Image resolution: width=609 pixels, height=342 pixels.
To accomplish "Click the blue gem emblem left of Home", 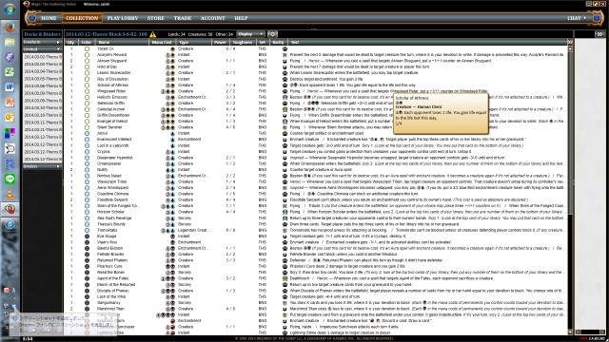I will [x=32, y=18].
